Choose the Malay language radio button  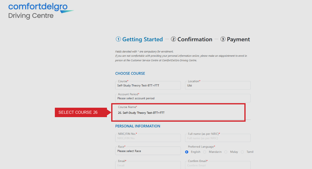tap(226, 152)
